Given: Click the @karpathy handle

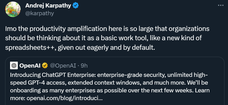Looking at the screenshot, I should (39, 13).
